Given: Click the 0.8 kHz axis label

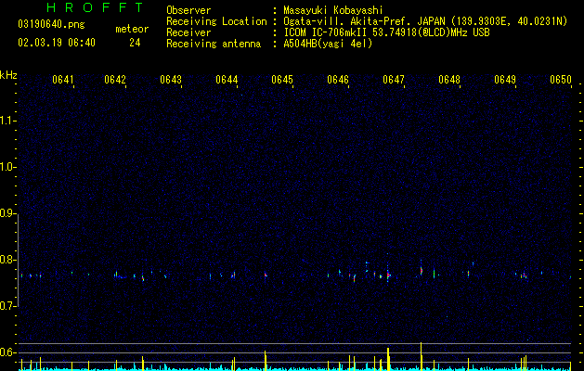Looking at the screenshot, I should (x=8, y=260).
